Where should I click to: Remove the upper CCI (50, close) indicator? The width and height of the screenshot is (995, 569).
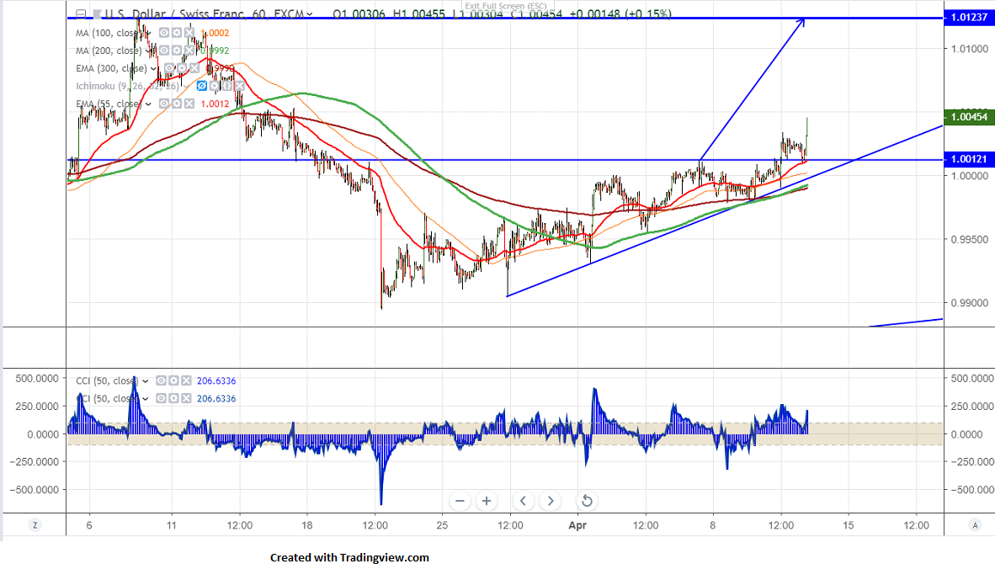click(x=187, y=380)
